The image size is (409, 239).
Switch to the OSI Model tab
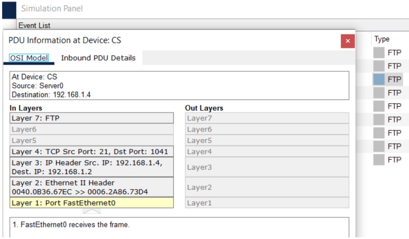(29, 58)
